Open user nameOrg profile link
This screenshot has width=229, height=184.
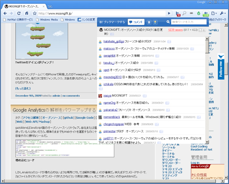coord(109,103)
